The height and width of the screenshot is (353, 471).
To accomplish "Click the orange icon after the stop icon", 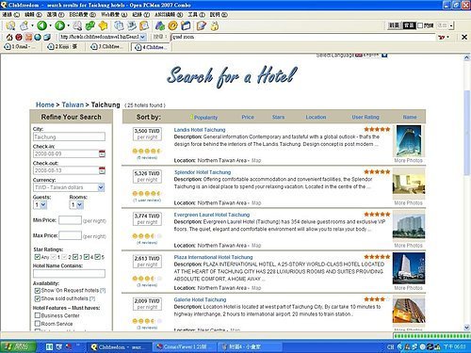I will point(28,37).
